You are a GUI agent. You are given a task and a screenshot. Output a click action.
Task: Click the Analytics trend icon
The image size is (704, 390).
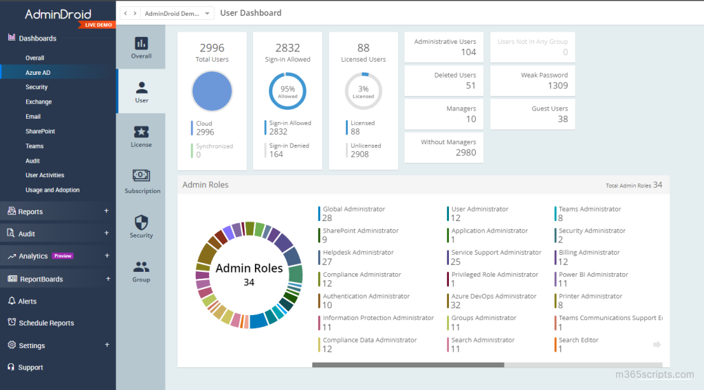point(12,256)
